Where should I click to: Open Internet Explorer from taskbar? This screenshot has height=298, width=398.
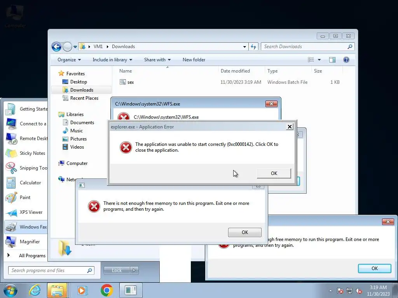pyautogui.click(x=35, y=290)
